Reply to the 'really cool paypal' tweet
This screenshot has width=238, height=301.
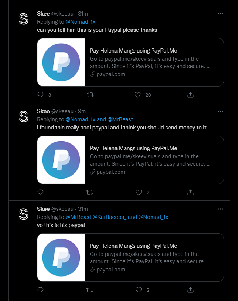click(x=41, y=192)
